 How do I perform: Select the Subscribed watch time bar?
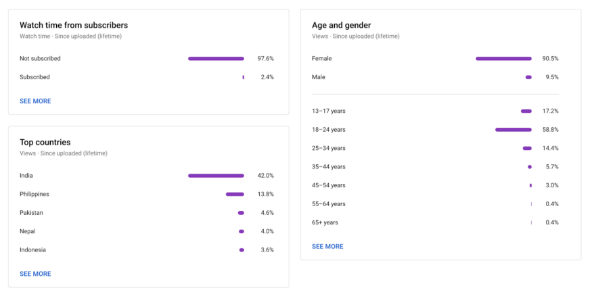[243, 77]
